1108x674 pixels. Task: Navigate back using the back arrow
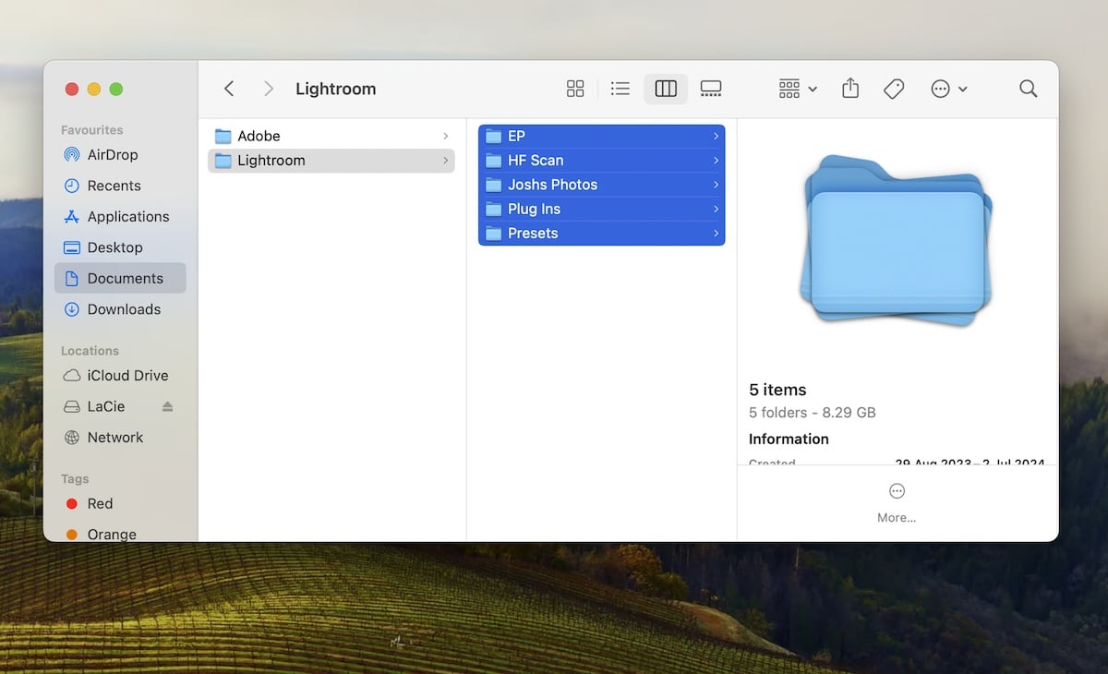pos(229,88)
